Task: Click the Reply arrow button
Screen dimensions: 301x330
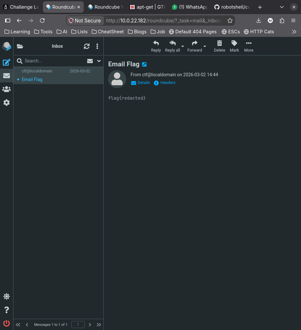Action: pyautogui.click(x=156, y=46)
